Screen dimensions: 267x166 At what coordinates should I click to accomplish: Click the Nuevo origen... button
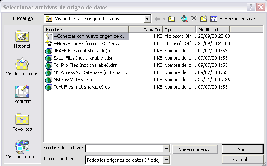point(195,149)
